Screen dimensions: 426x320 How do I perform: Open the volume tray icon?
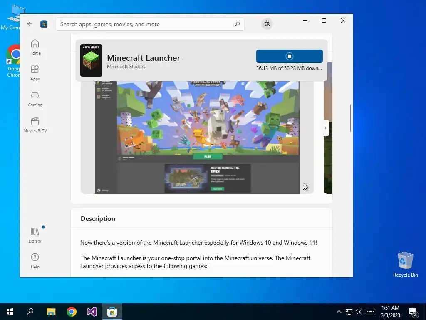359,312
